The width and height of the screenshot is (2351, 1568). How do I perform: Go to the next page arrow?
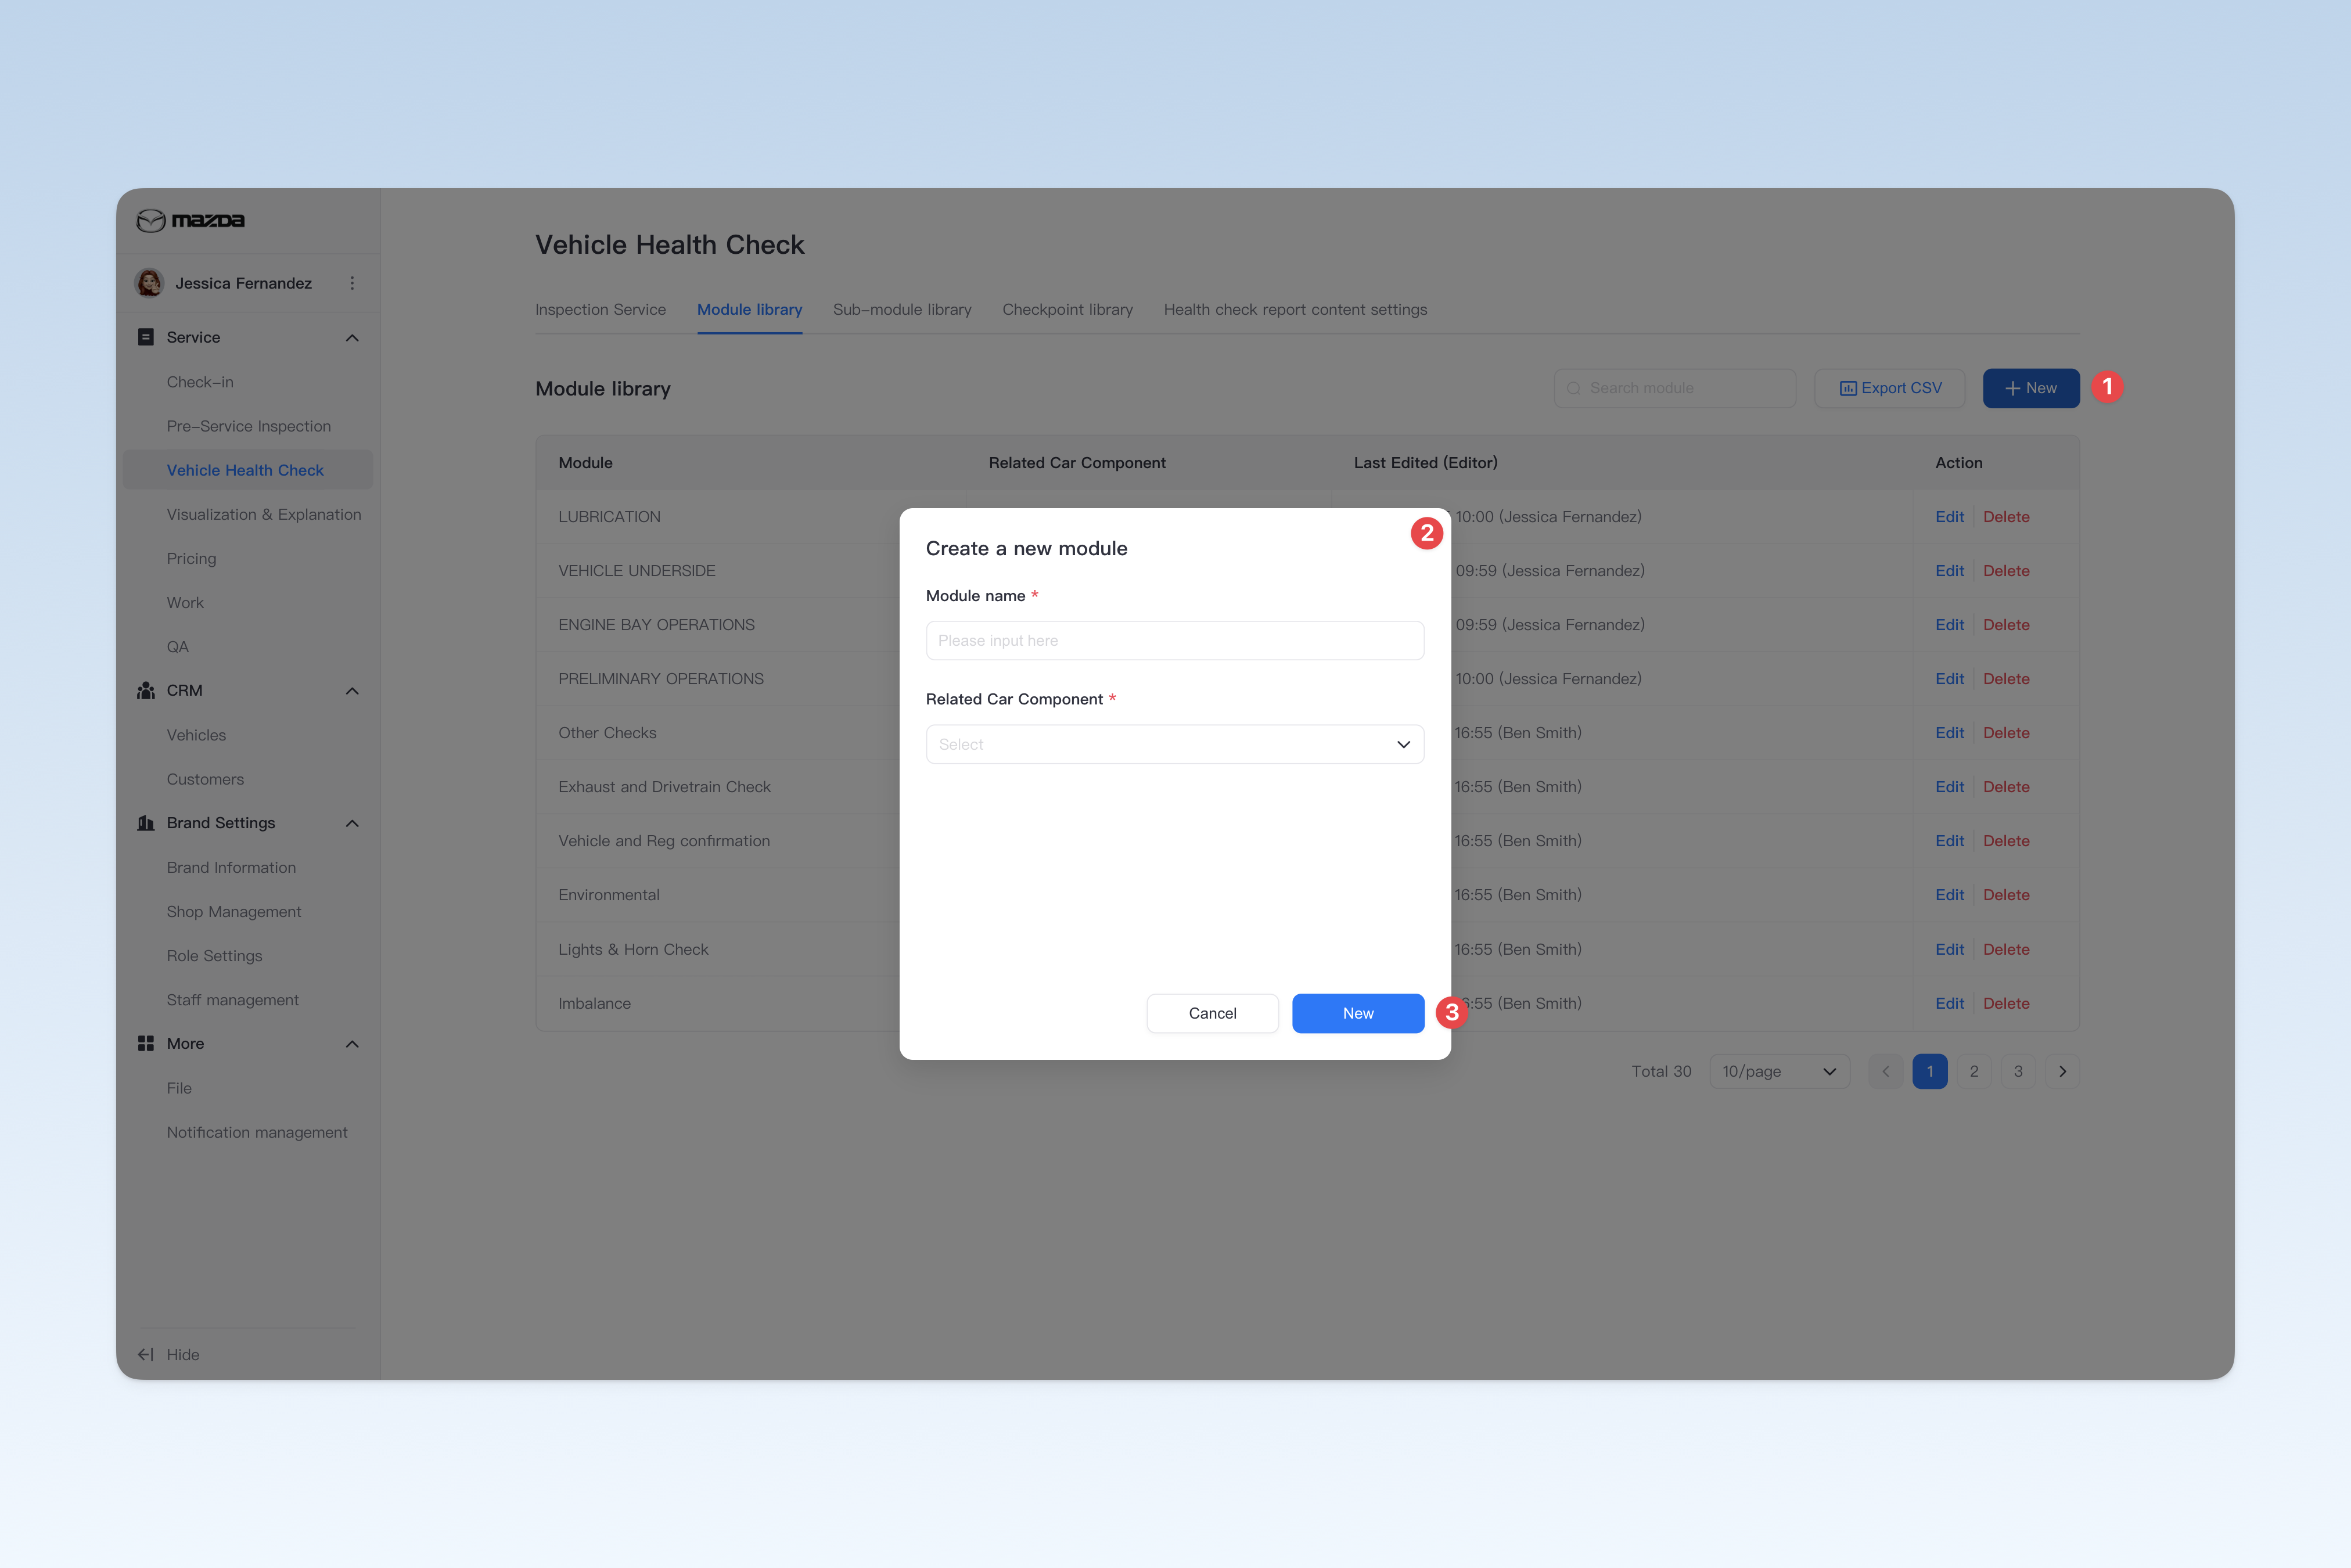pyautogui.click(x=2062, y=1071)
